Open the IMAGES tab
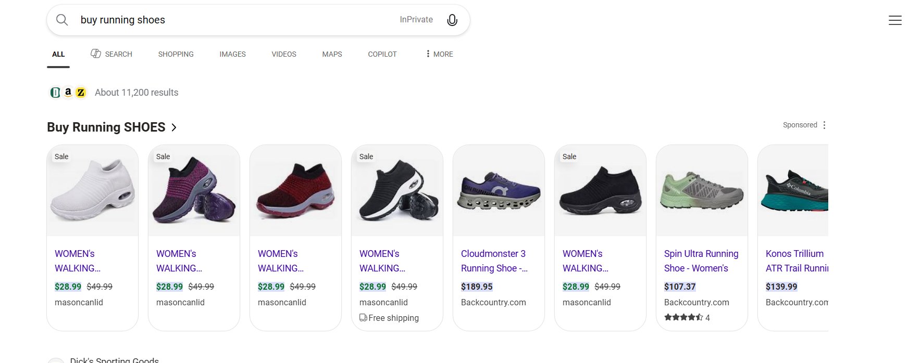Image resolution: width=921 pixels, height=363 pixels. coord(232,54)
